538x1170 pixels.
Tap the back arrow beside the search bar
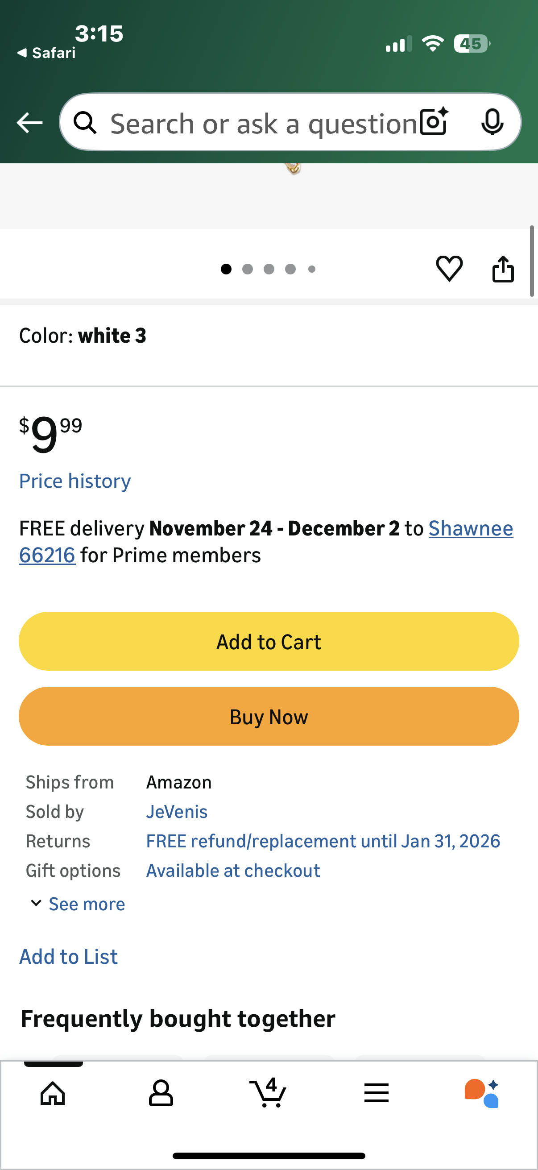tap(29, 123)
